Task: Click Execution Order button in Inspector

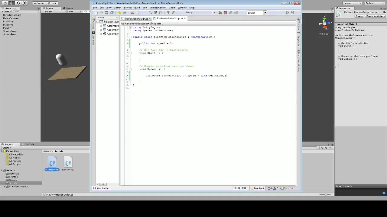Action: coord(376,16)
